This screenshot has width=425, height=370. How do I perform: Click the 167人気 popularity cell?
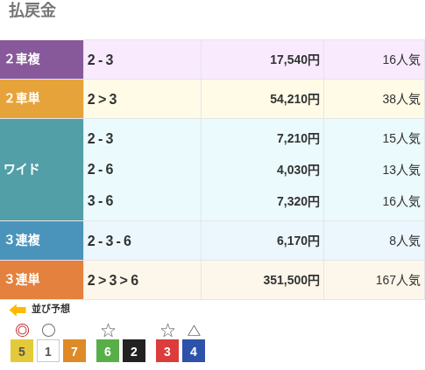398,280
